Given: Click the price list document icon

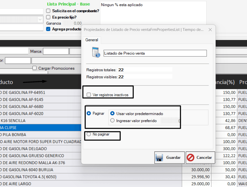Looking at the screenshot, I should coord(96,52).
